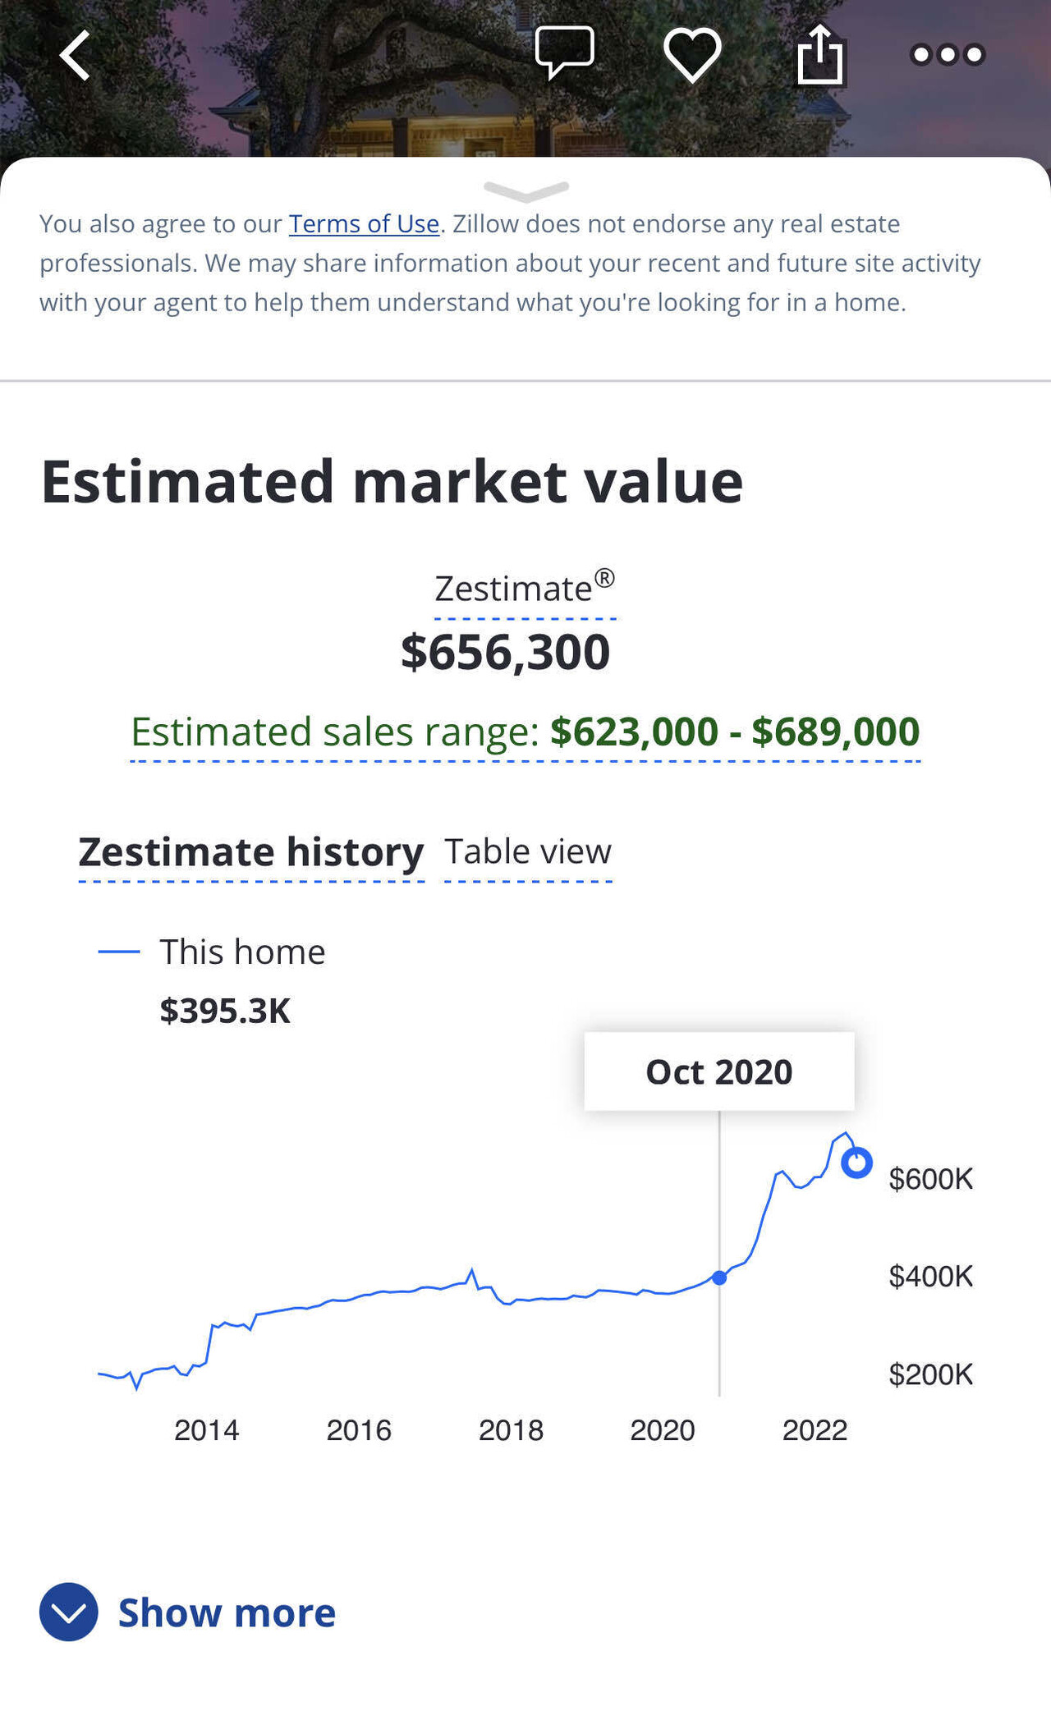
Task: Tap the $395.3K This home value
Action: 224,1011
